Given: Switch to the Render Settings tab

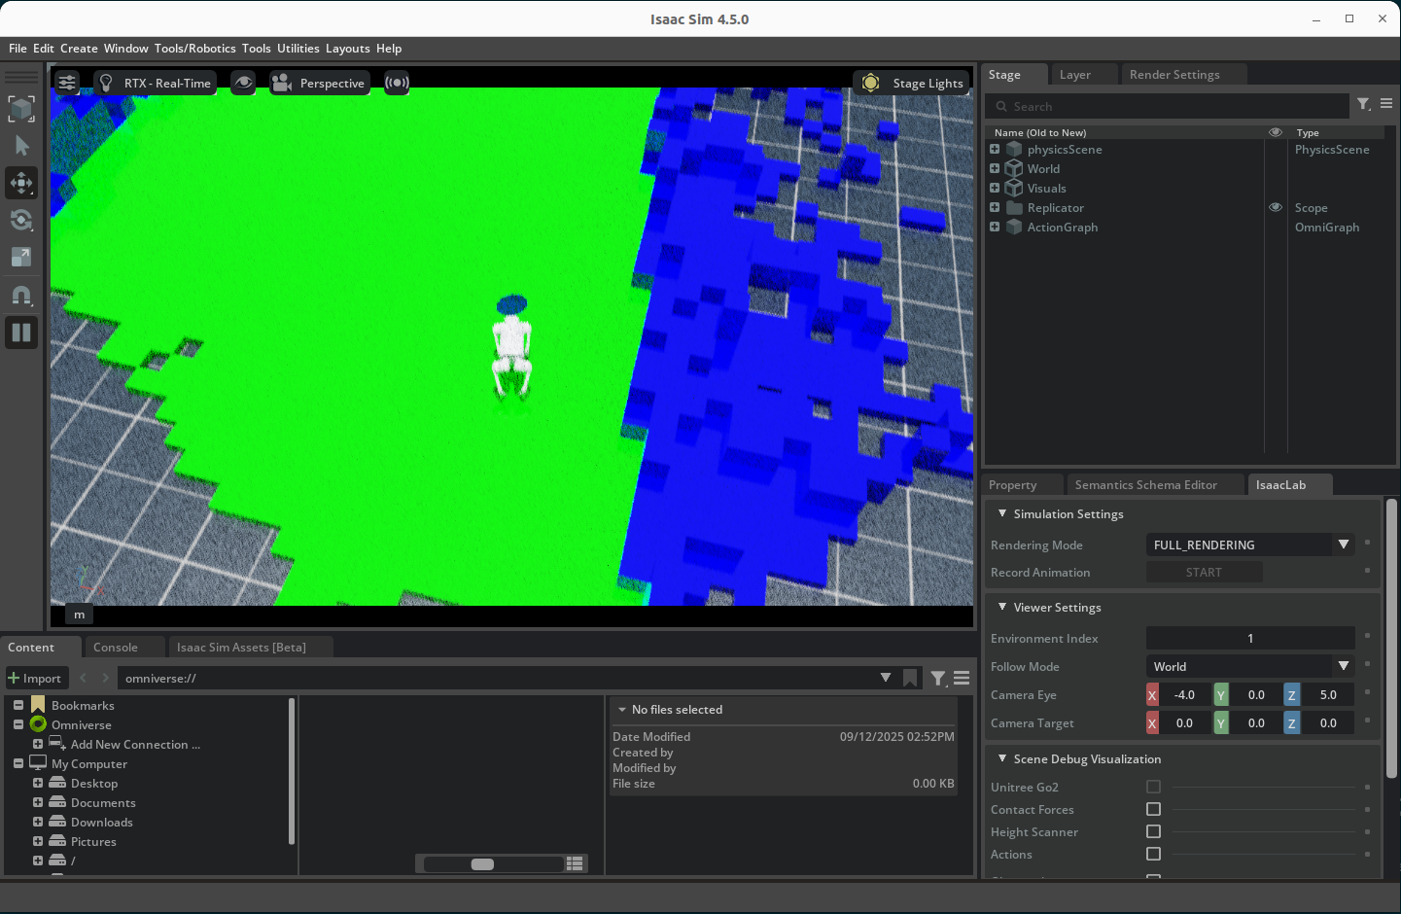Looking at the screenshot, I should (1173, 75).
